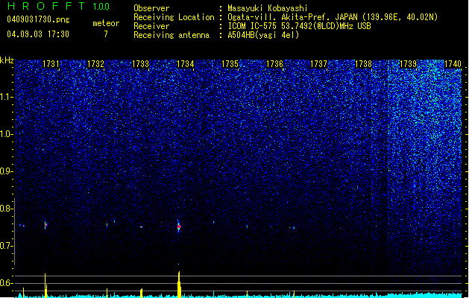The width and height of the screenshot is (469, 298).
Task: Click the 'Receiver' field label
Action: point(151,26)
